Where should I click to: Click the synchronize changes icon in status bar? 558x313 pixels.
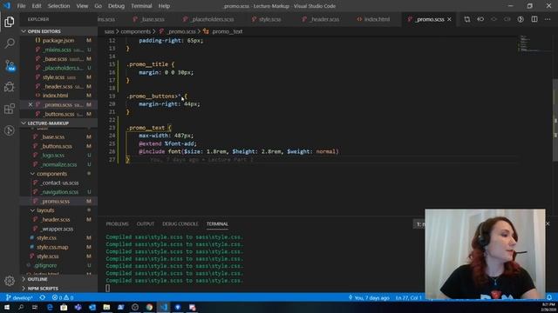43,297
